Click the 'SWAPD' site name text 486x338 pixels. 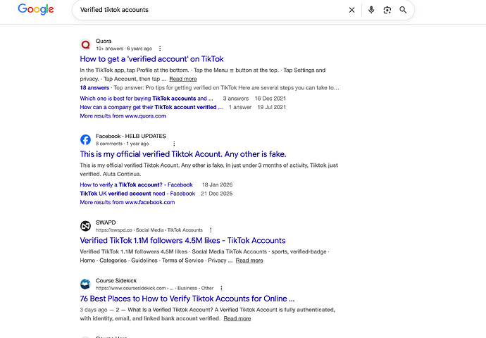[x=106, y=223]
